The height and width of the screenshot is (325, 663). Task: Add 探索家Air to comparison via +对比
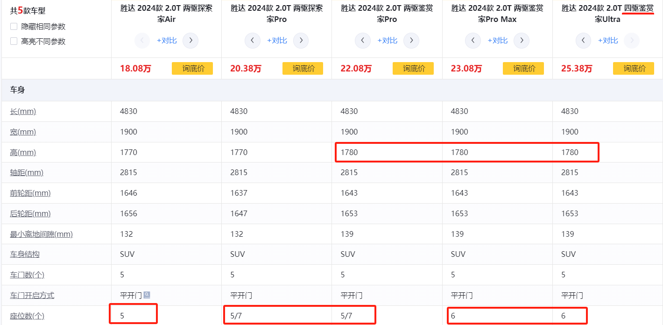pos(167,41)
